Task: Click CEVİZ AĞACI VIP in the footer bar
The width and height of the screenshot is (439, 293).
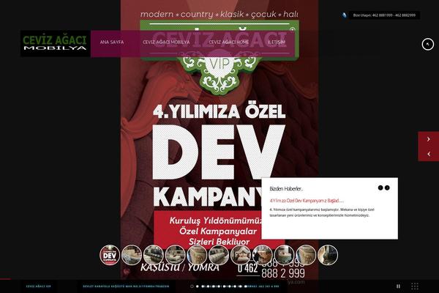Action: pyautogui.click(x=38, y=286)
